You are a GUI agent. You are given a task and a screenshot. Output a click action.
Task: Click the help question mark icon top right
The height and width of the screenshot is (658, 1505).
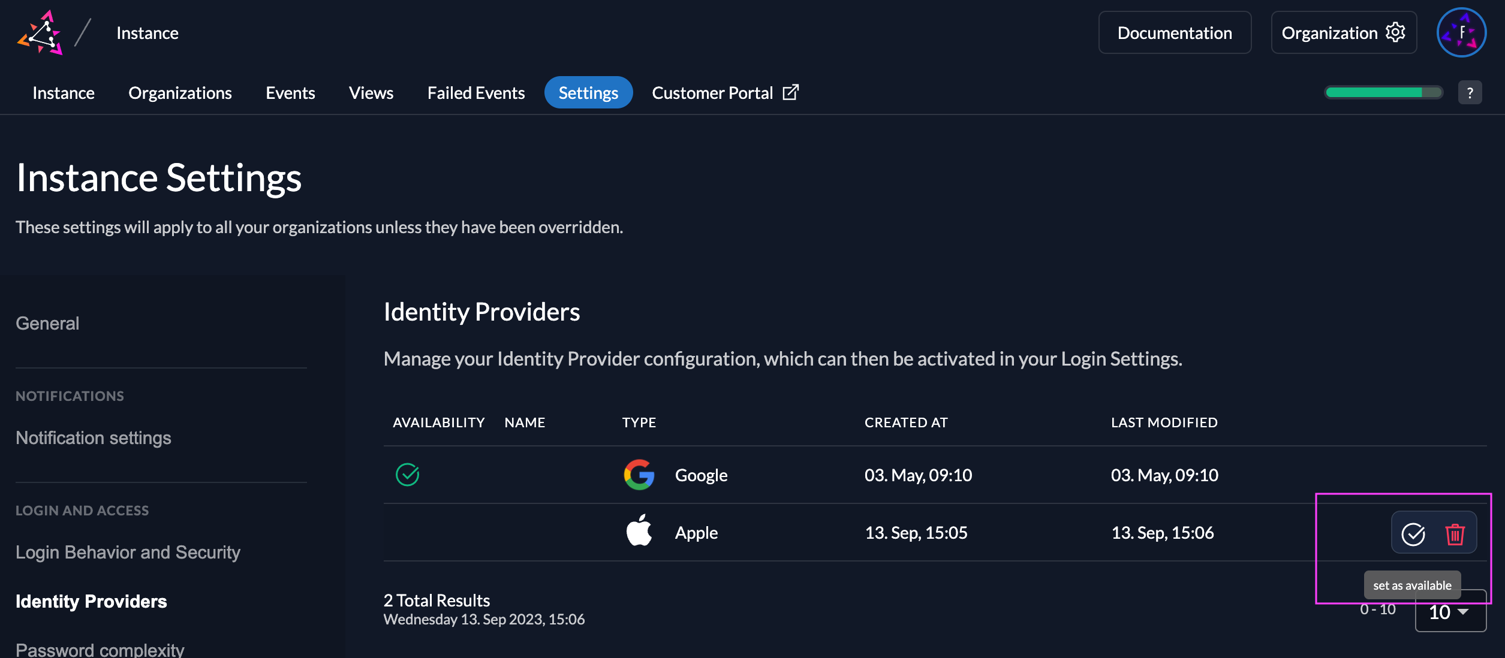[x=1470, y=92]
